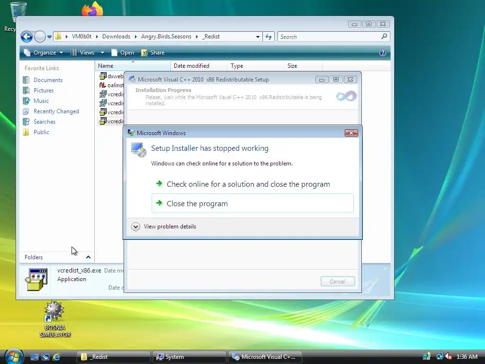Click Show Desktop quick launch icon

coord(34,357)
